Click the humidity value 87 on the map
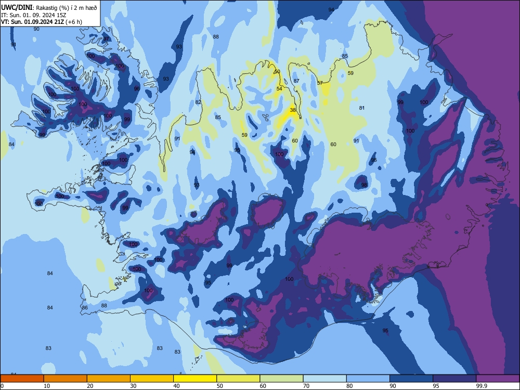This screenshot has width=520, height=390. pos(296,81)
